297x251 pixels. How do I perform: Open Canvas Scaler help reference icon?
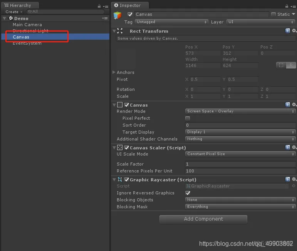pos(287,147)
